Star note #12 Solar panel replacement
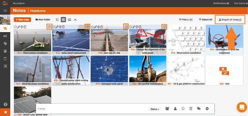This screenshot has height=116, width=248. (x=54, y=27)
